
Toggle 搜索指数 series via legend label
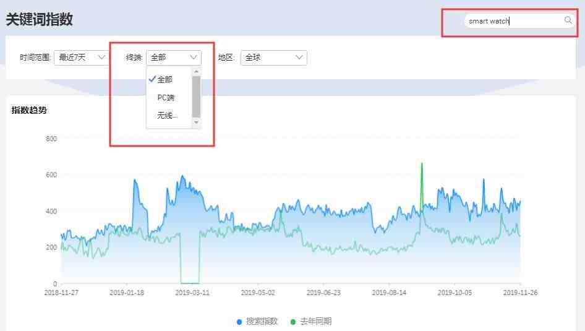(262, 322)
